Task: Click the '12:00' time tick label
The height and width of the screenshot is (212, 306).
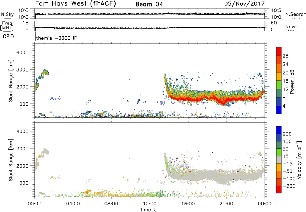Action: (150, 204)
